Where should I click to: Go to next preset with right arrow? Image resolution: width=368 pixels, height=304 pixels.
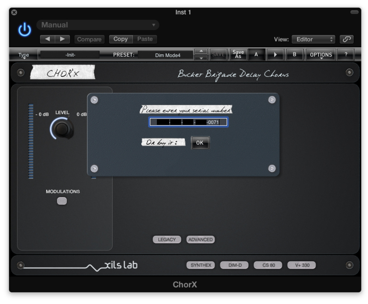(x=63, y=39)
